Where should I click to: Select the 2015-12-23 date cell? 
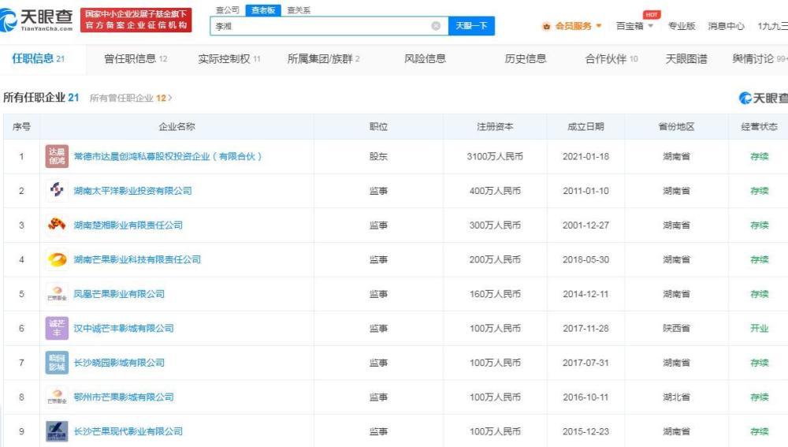[585, 431]
